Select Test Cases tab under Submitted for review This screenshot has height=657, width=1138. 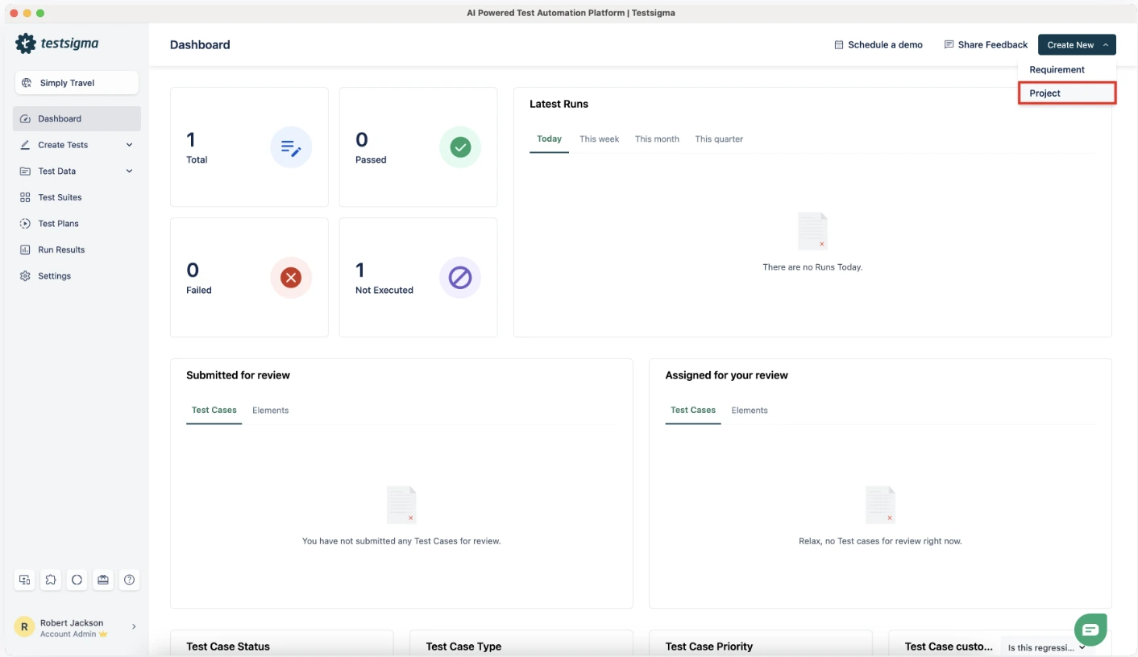(214, 411)
